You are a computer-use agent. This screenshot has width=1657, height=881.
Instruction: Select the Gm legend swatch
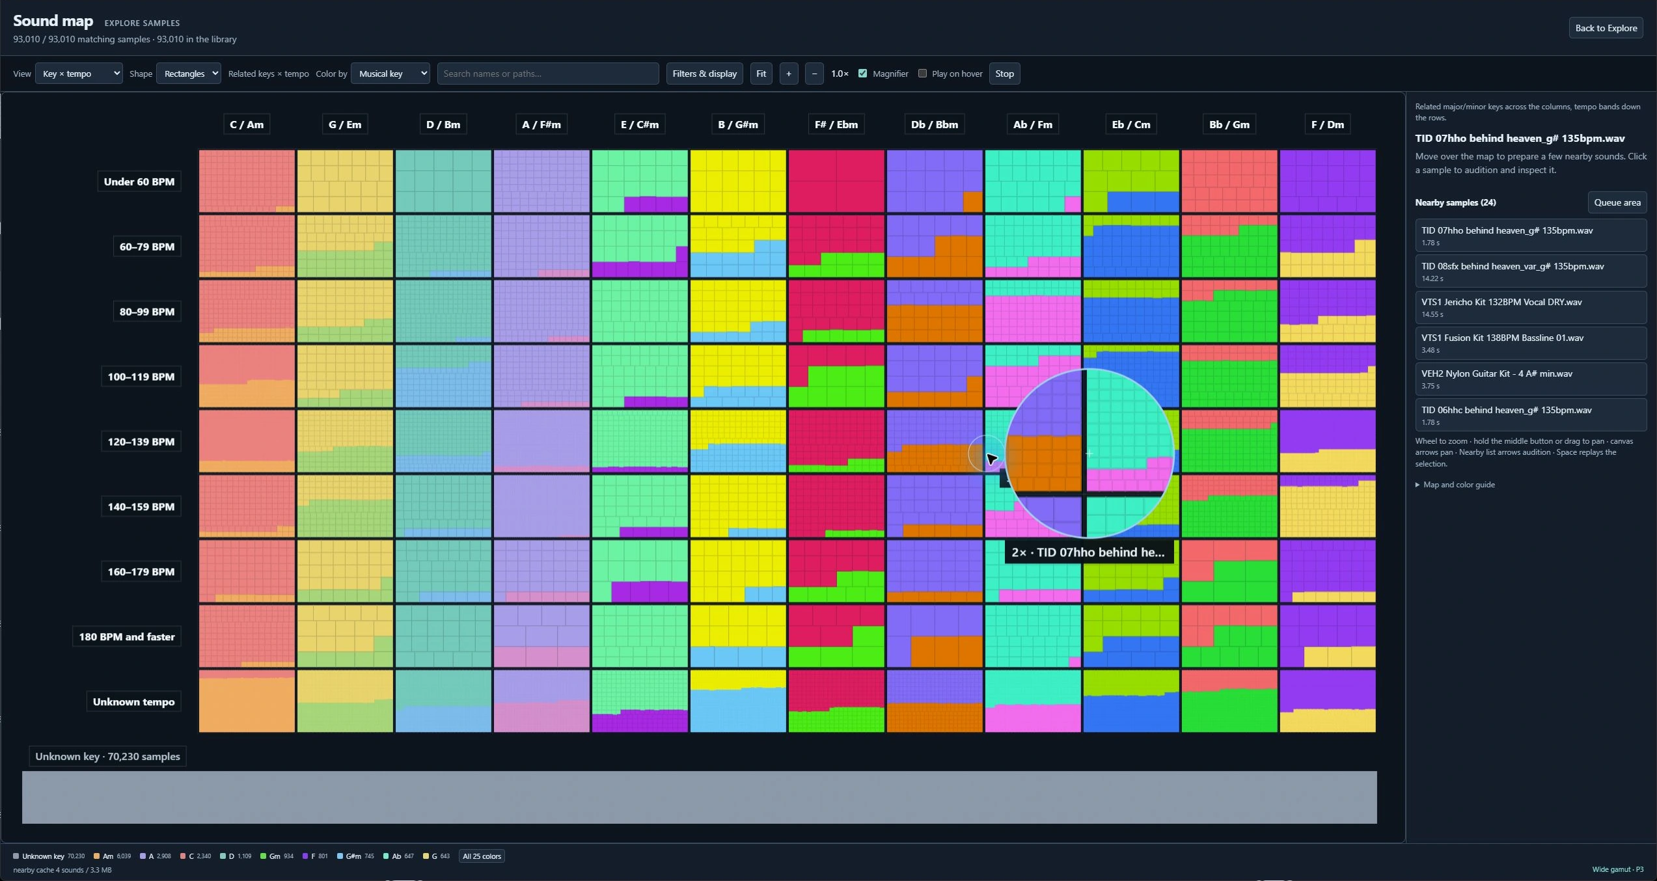tap(264, 856)
